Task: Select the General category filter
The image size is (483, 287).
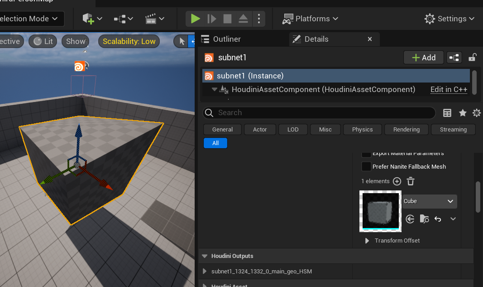Action: (222, 130)
